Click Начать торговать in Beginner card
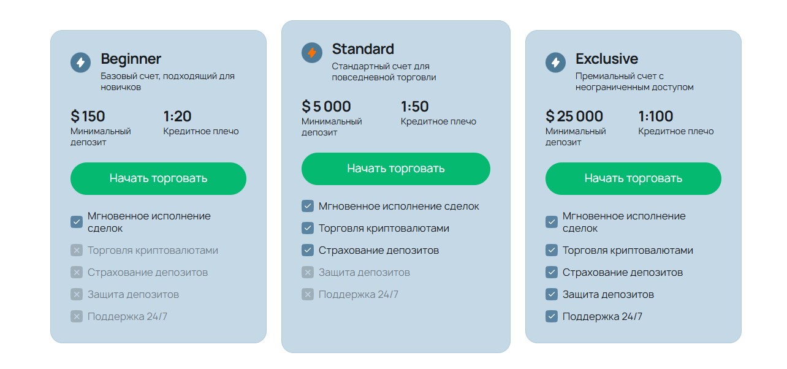This screenshot has height=369, width=787. (x=158, y=178)
